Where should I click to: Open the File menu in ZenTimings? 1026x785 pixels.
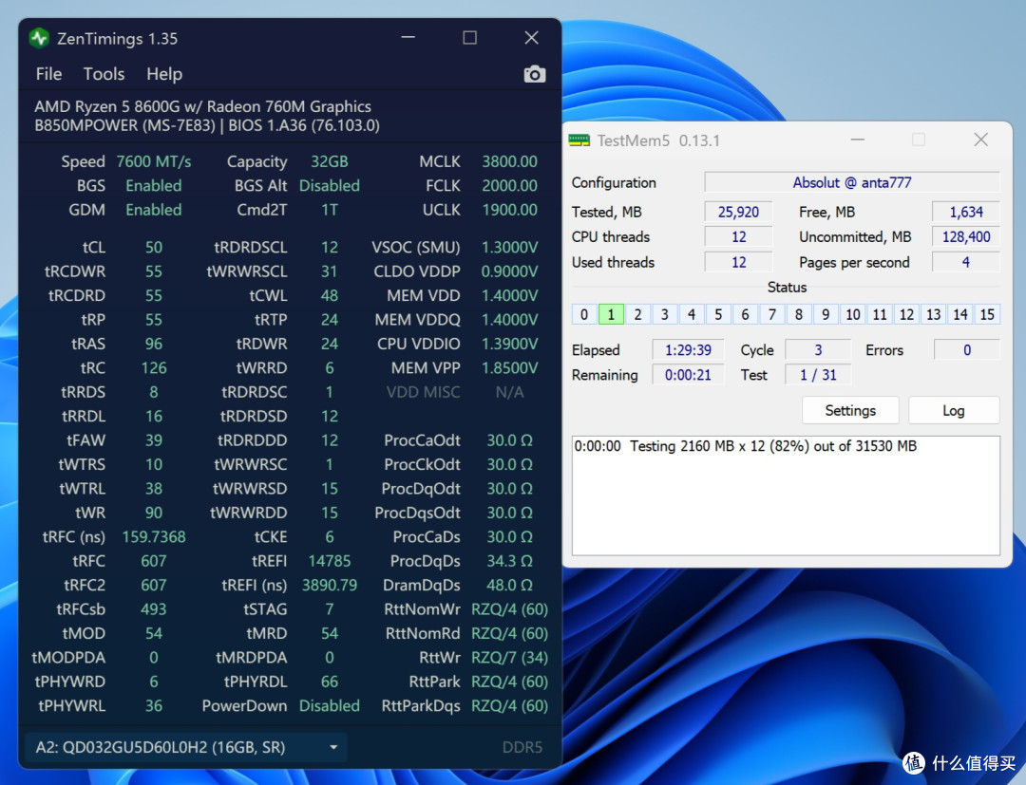click(49, 74)
